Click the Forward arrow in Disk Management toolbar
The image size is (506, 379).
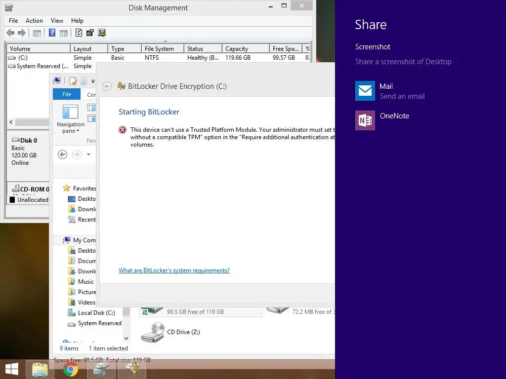tap(22, 33)
